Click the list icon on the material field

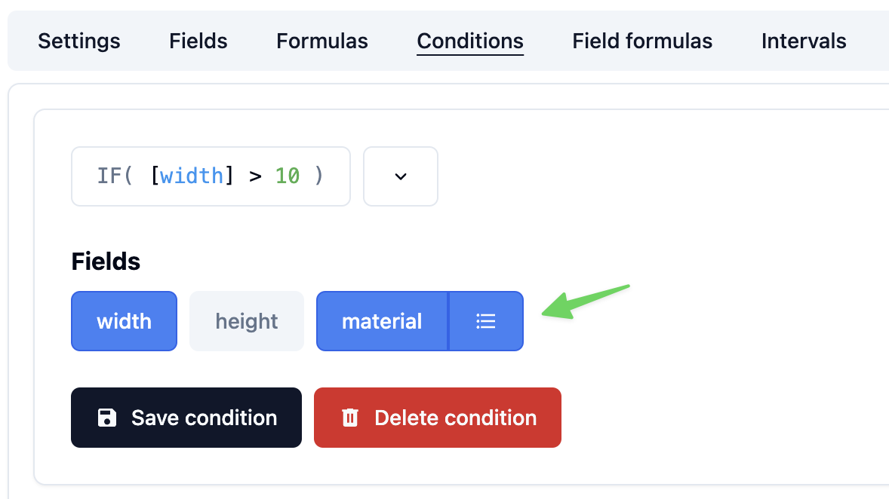486,321
